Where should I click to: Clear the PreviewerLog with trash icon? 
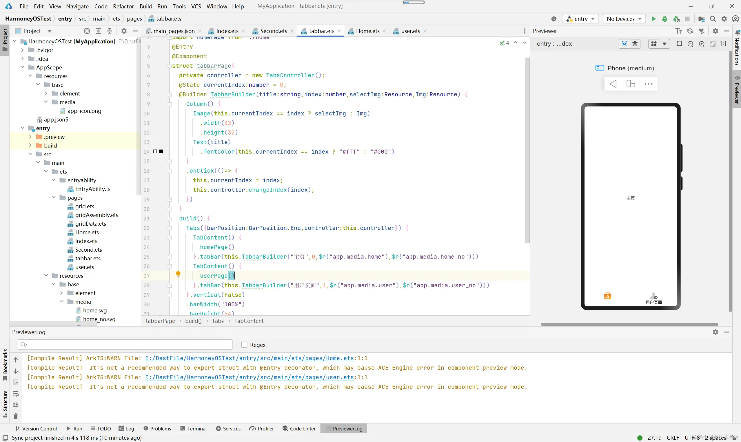16,416
